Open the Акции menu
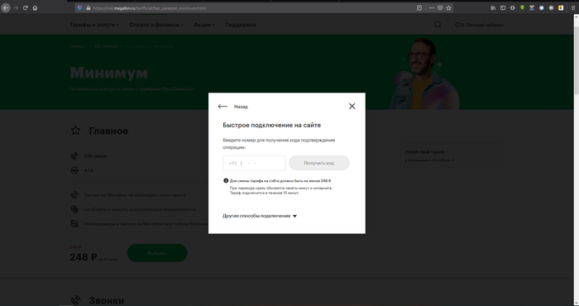This screenshot has width=579, height=306. (204, 25)
